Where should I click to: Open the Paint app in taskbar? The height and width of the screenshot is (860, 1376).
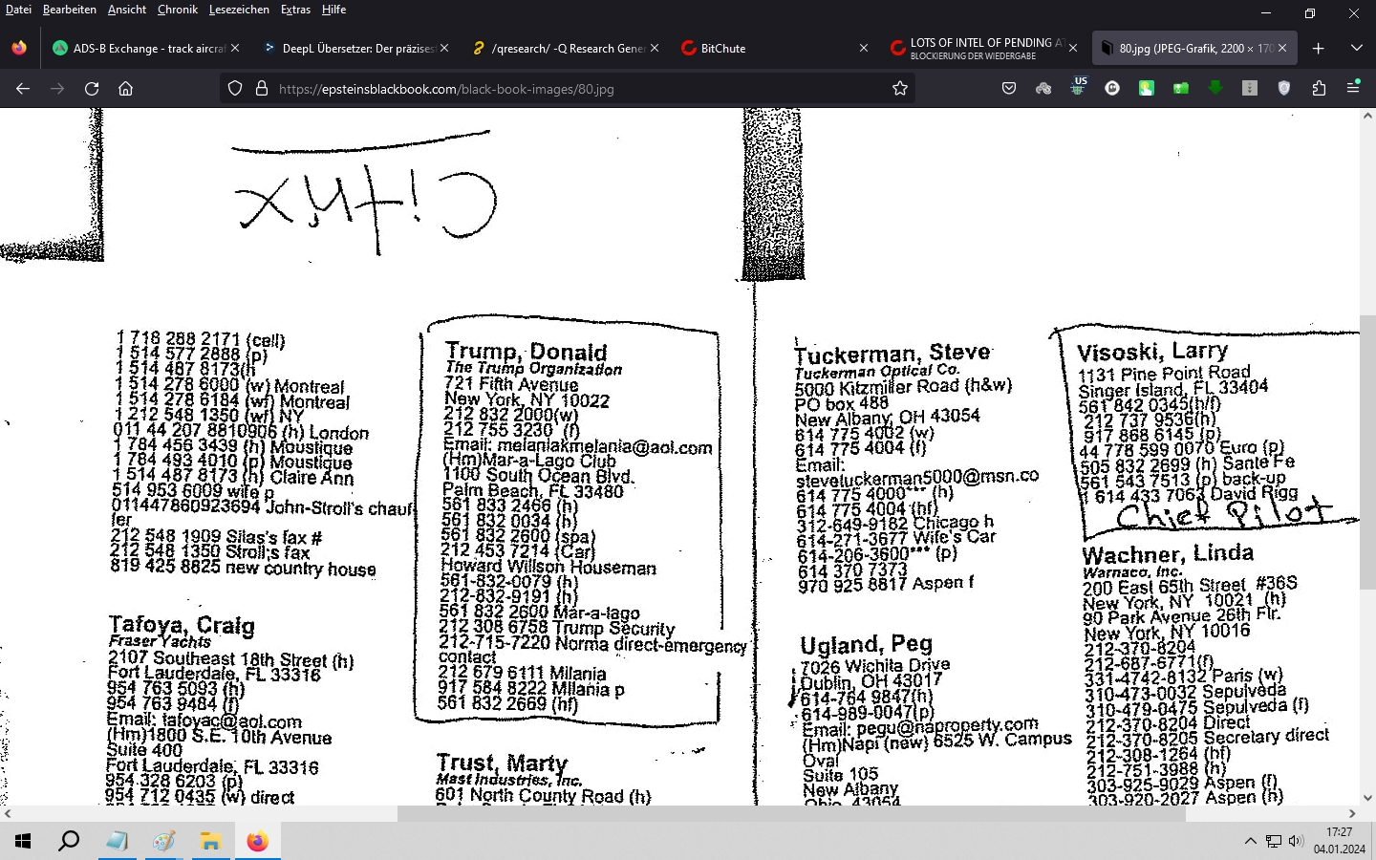(163, 841)
